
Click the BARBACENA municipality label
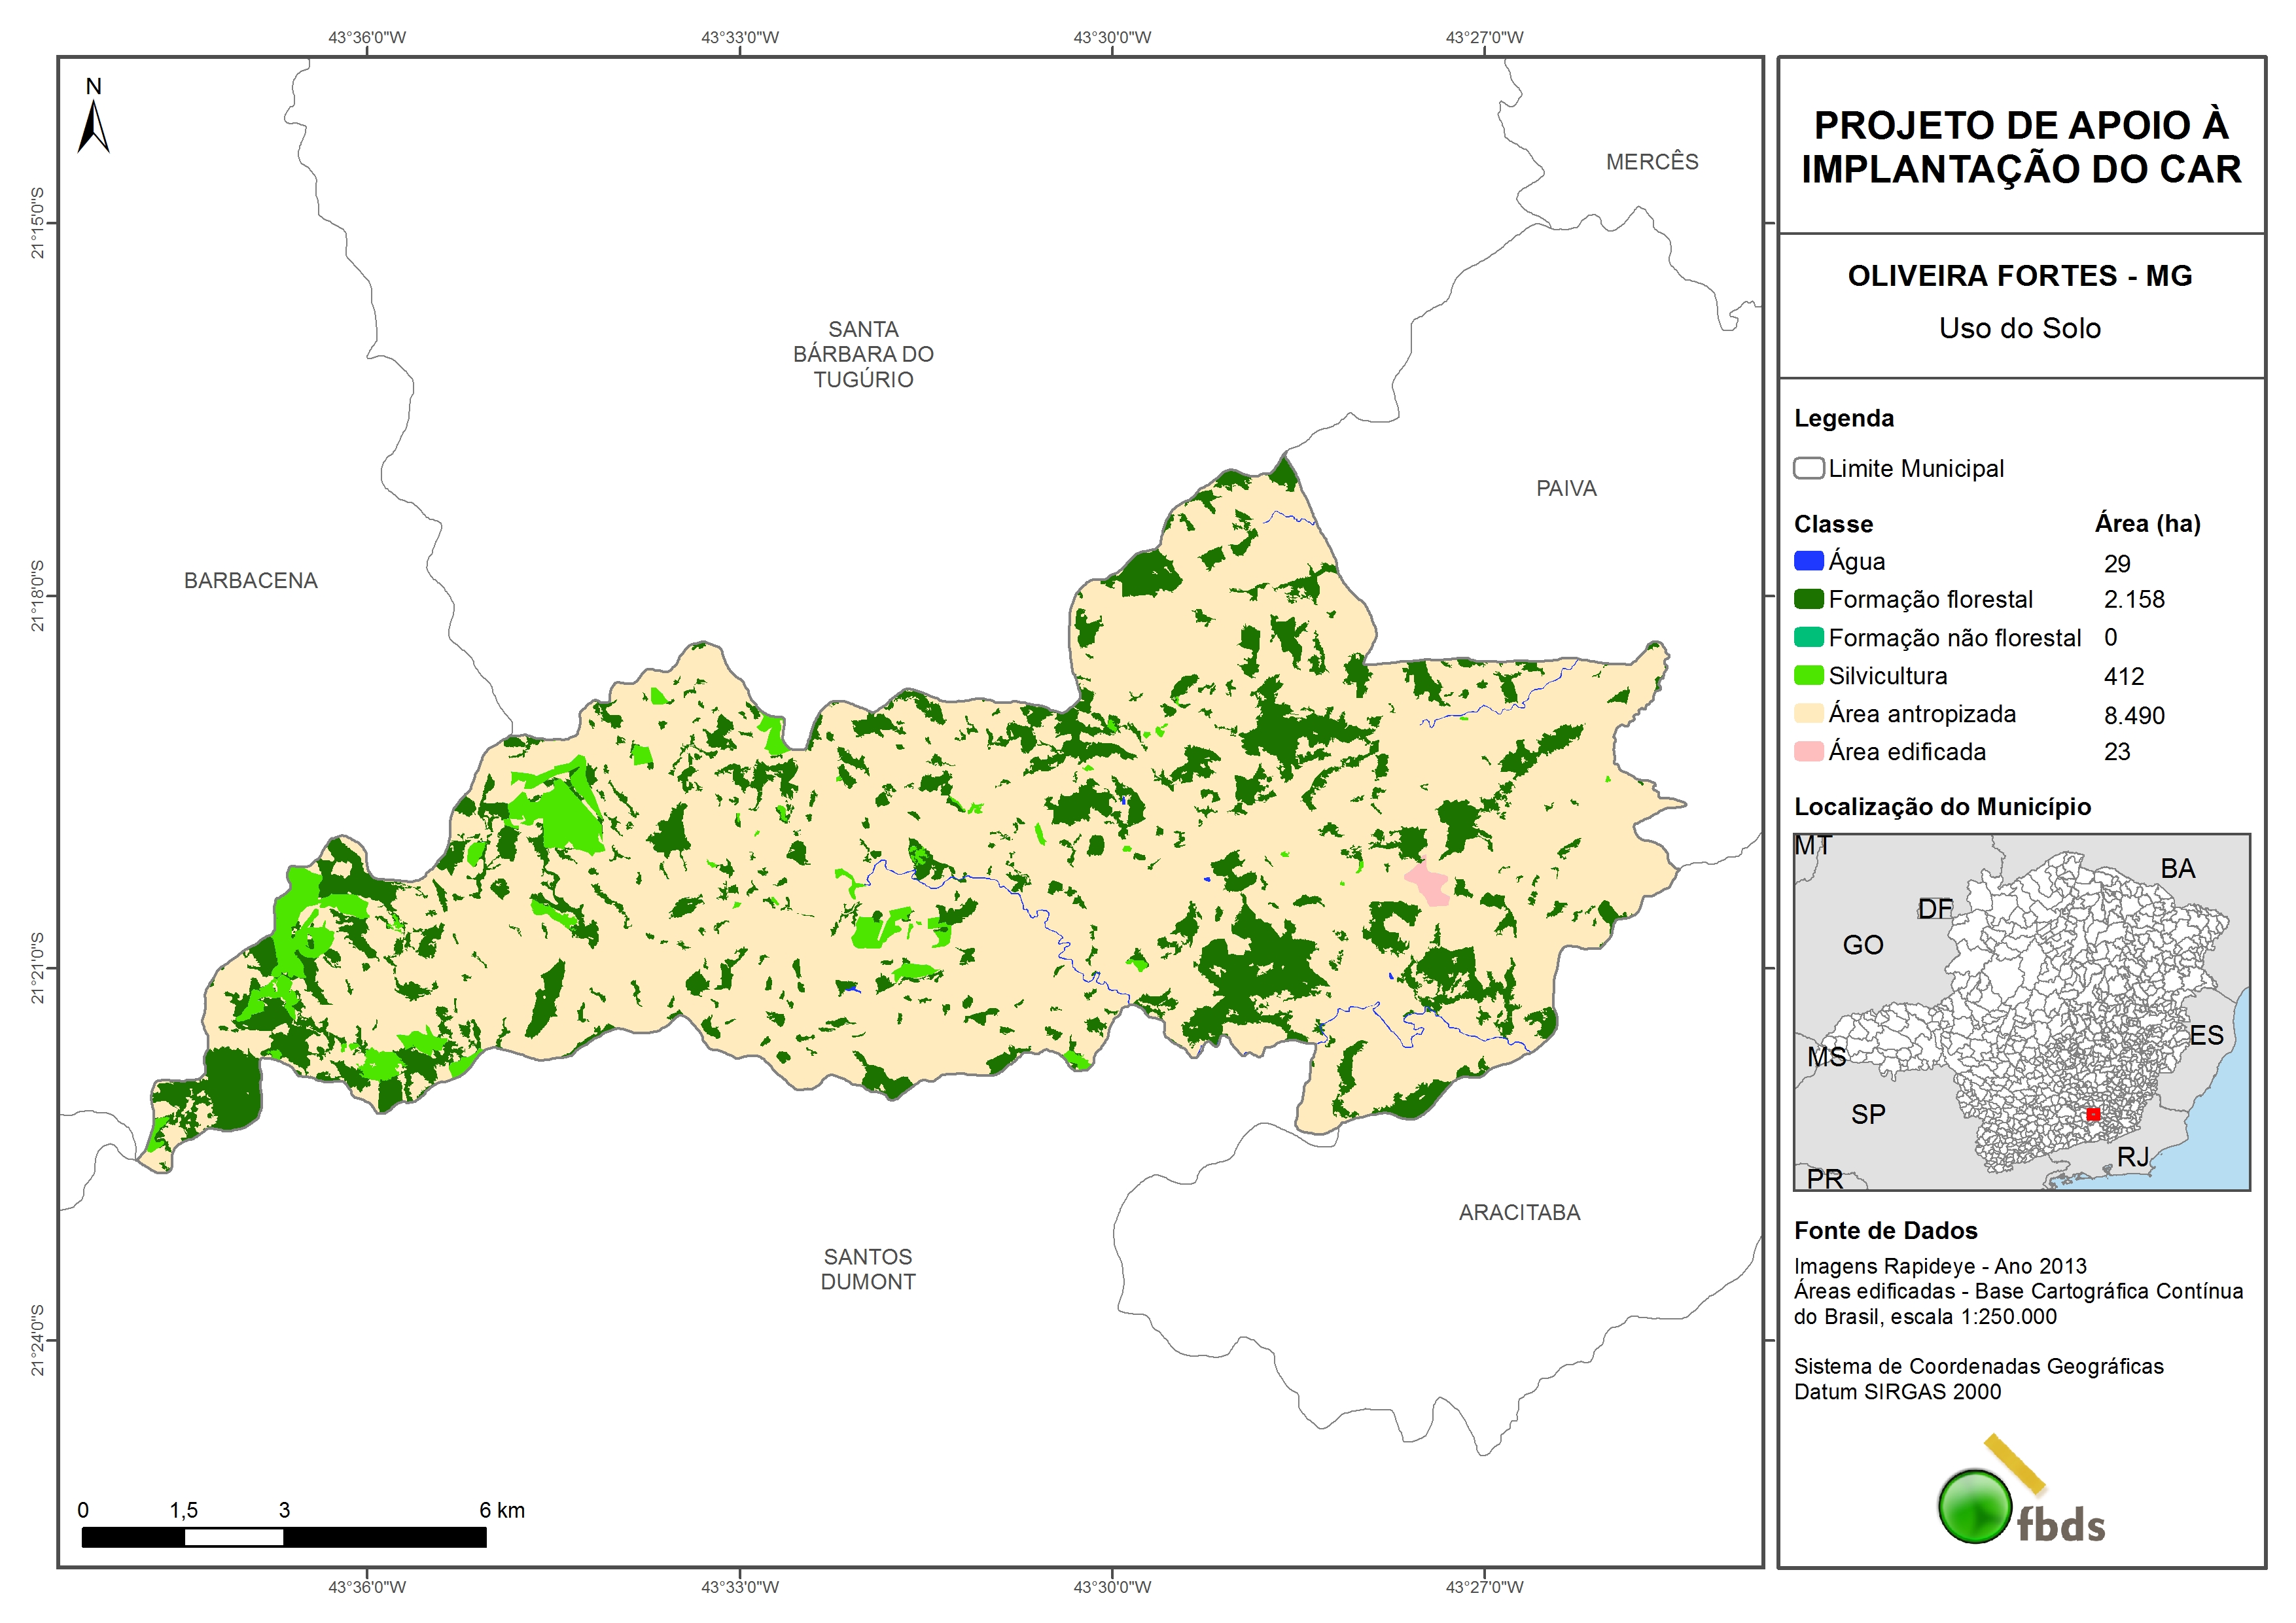point(250,581)
